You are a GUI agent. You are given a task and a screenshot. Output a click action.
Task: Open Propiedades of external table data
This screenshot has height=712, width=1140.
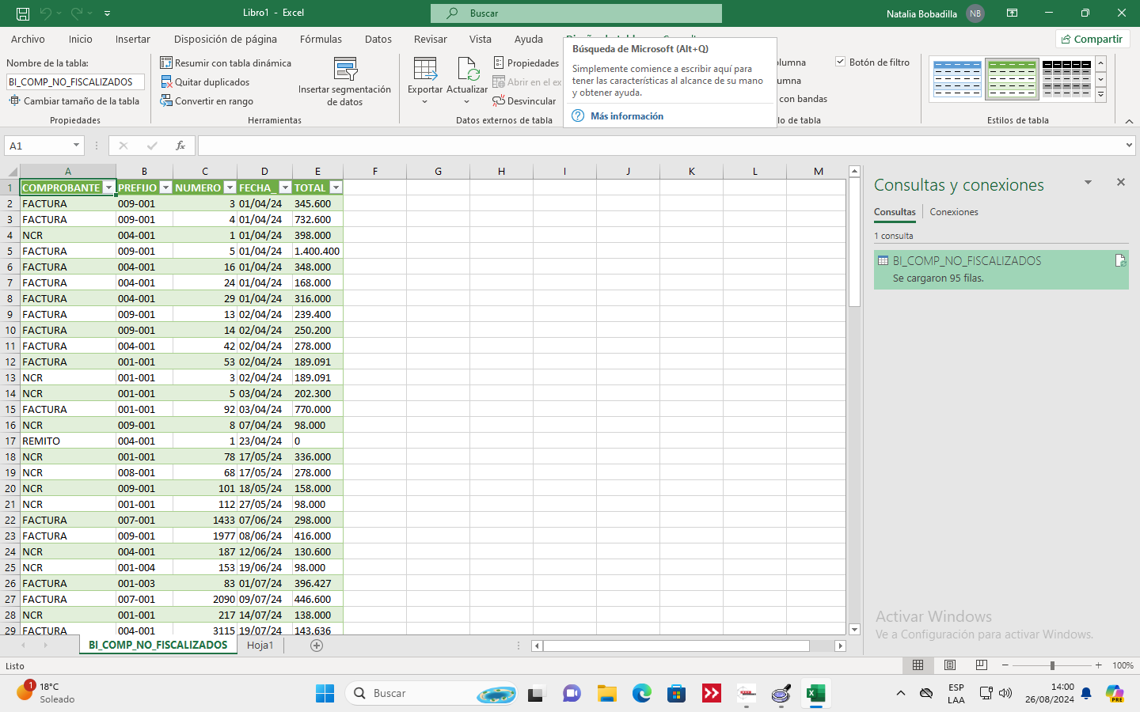526,63
